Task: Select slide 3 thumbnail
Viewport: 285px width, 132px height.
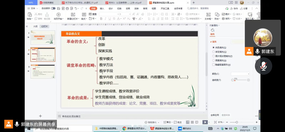Action: tap(43, 72)
